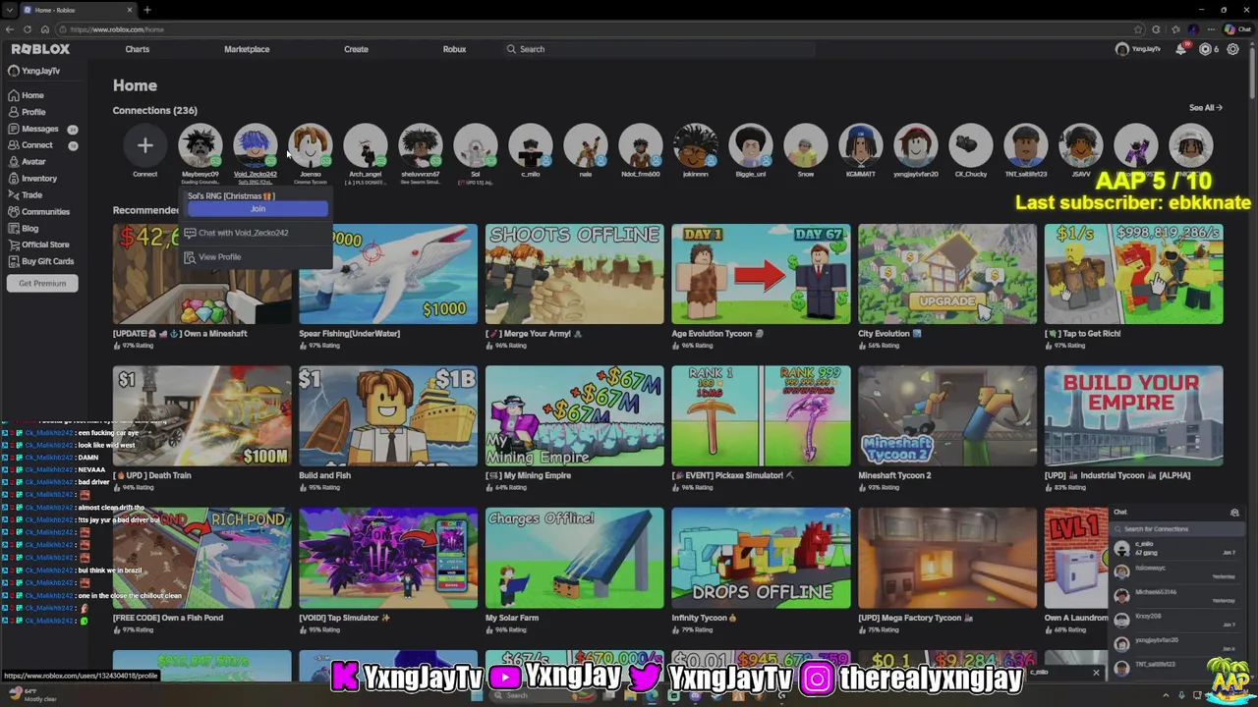Open Merge Your Army game tile
The image size is (1258, 707).
pos(574,274)
